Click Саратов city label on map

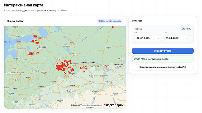point(95,92)
